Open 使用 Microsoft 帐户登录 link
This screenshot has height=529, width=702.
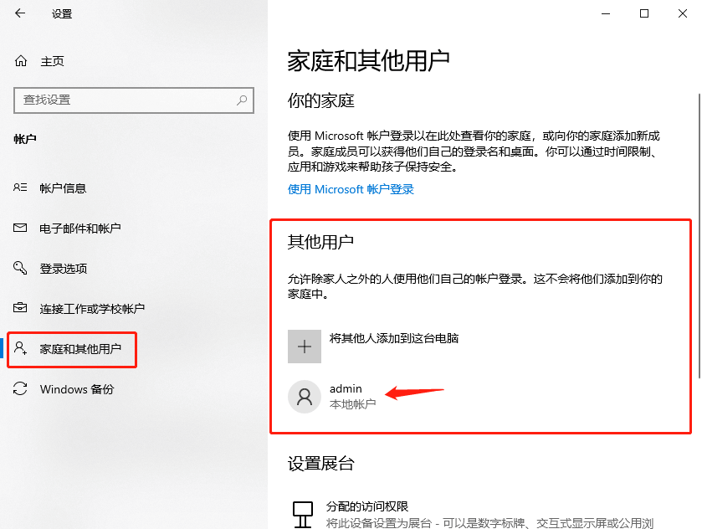[351, 189]
